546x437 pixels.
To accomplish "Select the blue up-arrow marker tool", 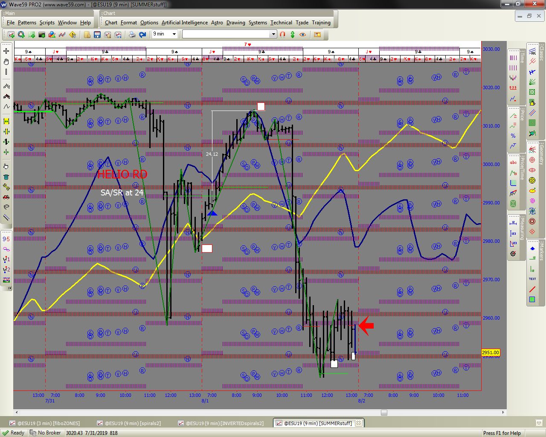I will (x=532, y=248).
